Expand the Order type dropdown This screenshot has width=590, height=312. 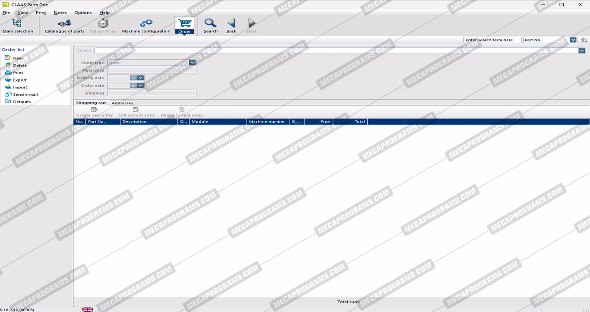coord(192,63)
